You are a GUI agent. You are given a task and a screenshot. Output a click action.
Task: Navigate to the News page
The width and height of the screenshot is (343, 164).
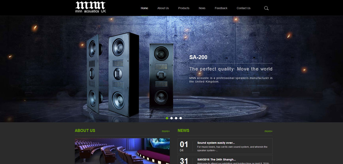click(x=202, y=8)
